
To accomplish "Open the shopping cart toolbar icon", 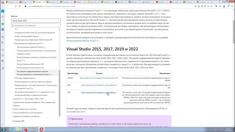I will 216,6.
